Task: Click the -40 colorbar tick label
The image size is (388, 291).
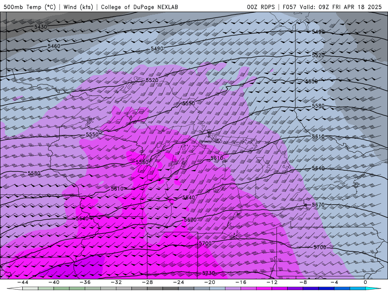Action: 54,282
